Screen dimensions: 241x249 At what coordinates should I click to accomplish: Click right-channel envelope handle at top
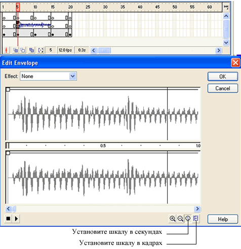(x=8, y=153)
